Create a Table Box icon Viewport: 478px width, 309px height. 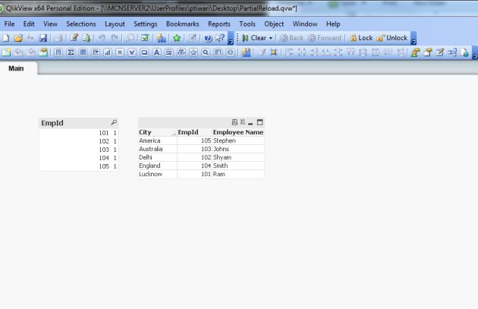83,52
